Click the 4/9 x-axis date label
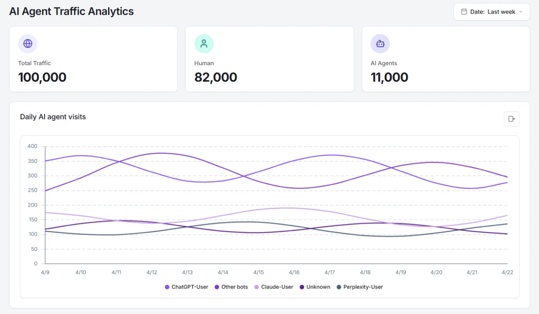This screenshot has height=314, width=539. tap(45, 272)
